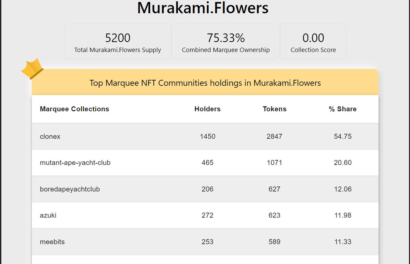Click clonex tokens value 2847
This screenshot has width=410, height=264.
point(274,136)
